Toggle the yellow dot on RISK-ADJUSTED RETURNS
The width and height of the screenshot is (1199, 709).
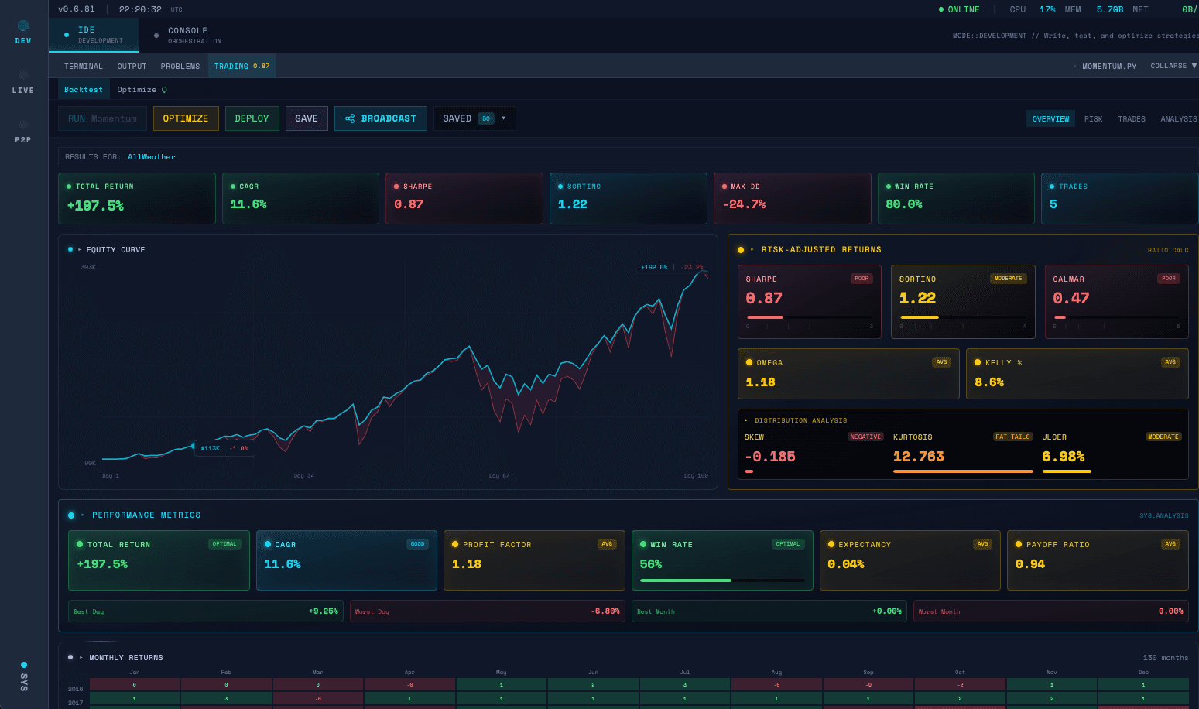coord(741,249)
